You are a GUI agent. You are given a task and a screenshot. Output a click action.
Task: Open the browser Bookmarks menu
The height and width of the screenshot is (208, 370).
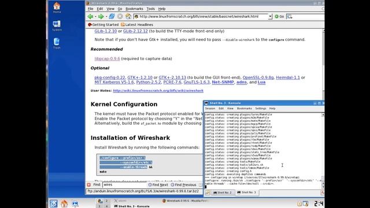click(x=134, y=9)
